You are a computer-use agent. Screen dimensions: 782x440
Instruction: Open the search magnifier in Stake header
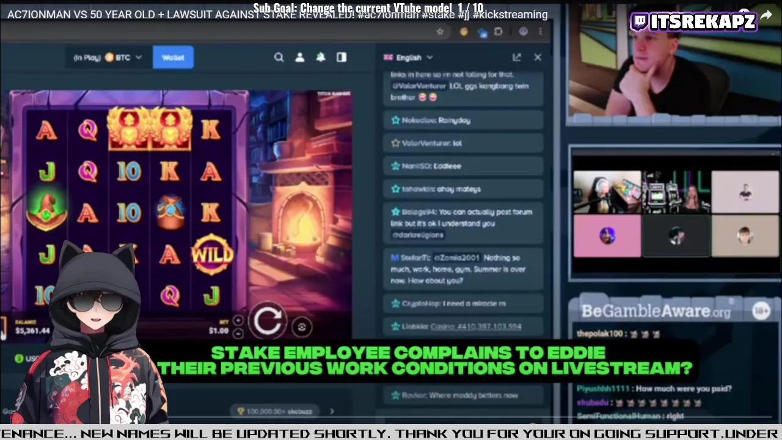pos(279,57)
